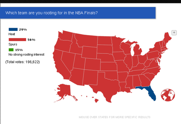Select Washington state on the map

66,36
